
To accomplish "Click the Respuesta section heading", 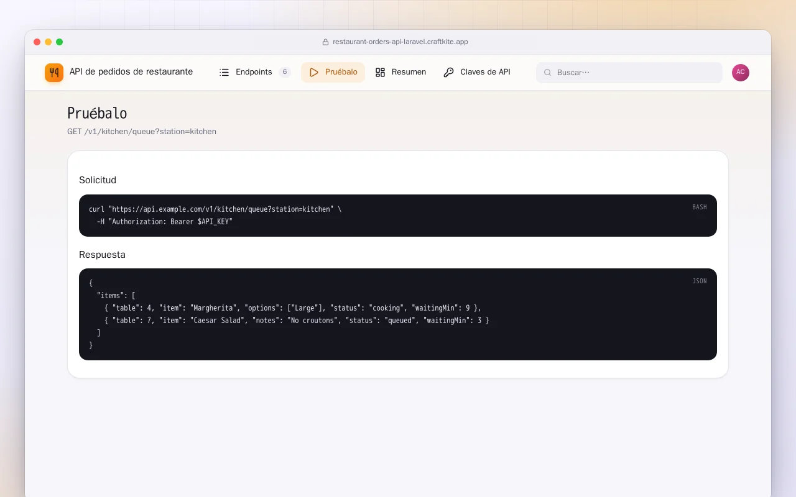I will tap(102, 255).
